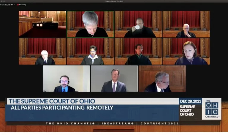Open dropdown arrow beside Original Sound
Screen dimensions: 228x135
pos(15,5)
